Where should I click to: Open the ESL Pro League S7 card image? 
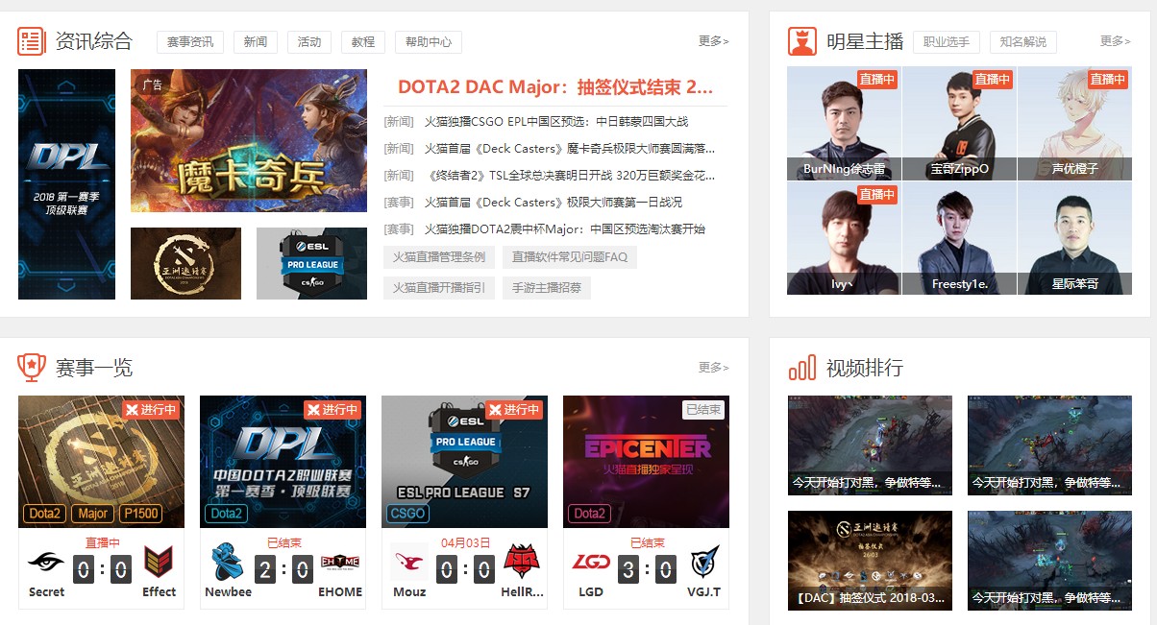coord(464,462)
